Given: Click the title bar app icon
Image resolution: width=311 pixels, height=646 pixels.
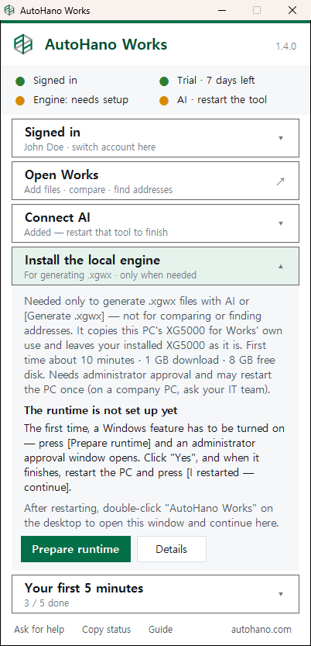Looking at the screenshot, I should [x=9, y=10].
